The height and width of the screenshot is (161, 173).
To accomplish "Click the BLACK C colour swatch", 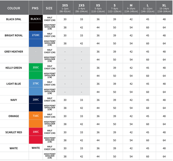I will click(36, 19).
